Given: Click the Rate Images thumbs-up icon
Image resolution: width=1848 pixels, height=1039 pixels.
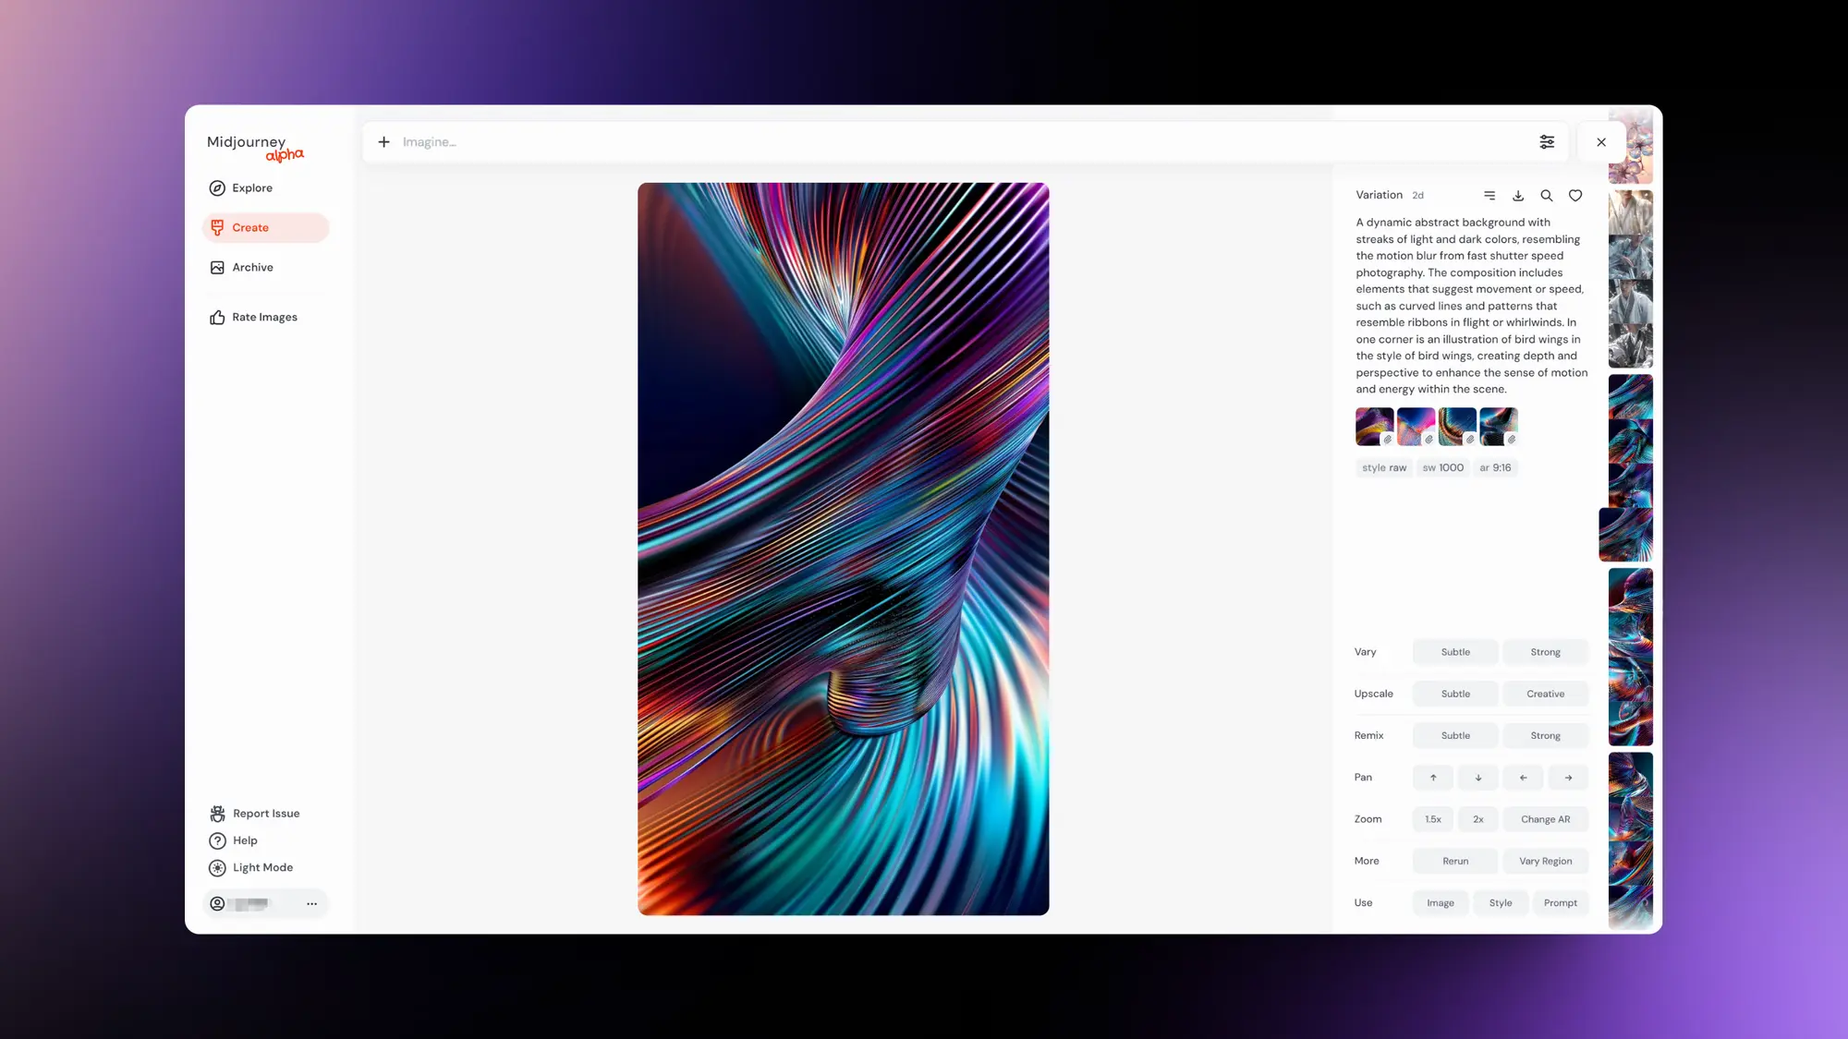Looking at the screenshot, I should 217,317.
